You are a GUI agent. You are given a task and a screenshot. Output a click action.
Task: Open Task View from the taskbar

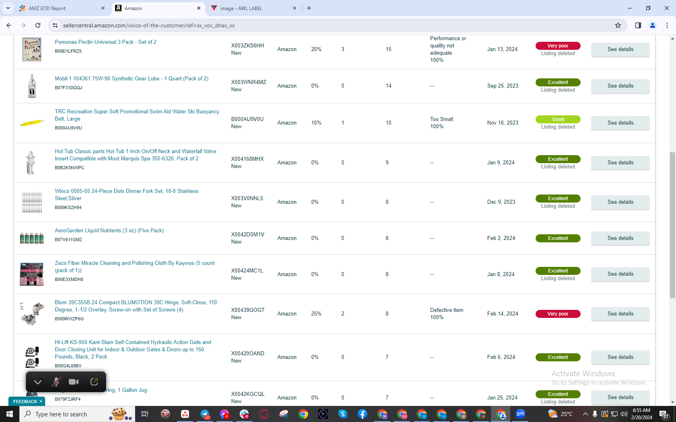tap(145, 414)
